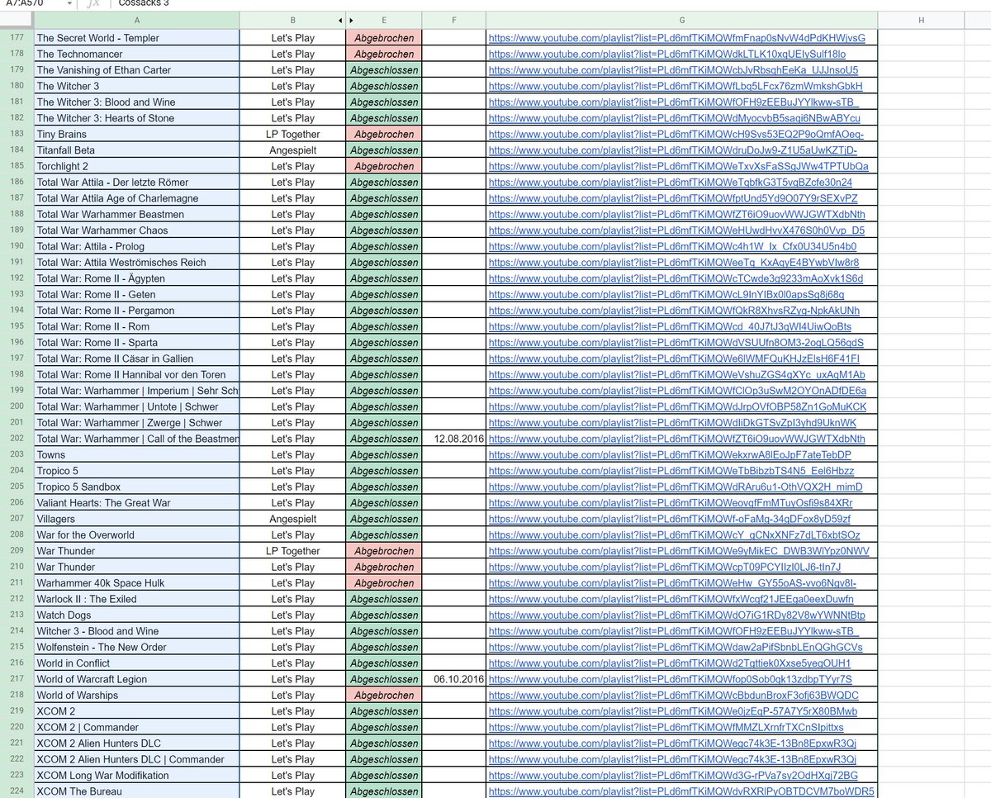
Task: Select 'Abgeschlossen' status for The Vanishing of Ethan Carter
Action: pos(384,70)
